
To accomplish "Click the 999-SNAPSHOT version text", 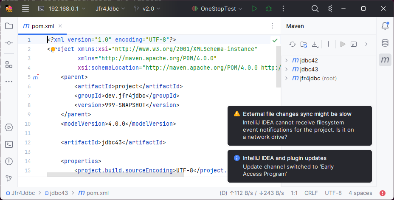I will pos(125,105).
